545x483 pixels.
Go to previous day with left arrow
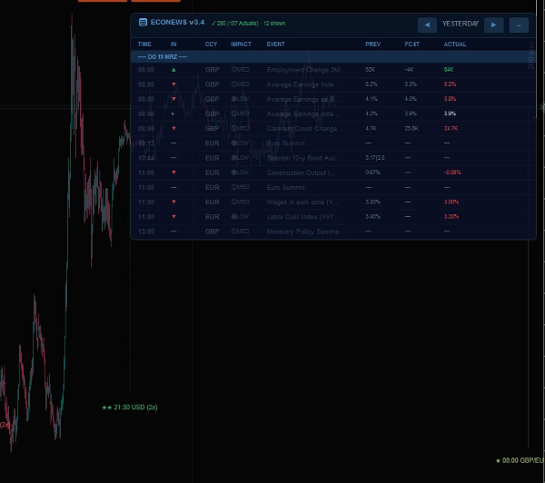(x=427, y=25)
